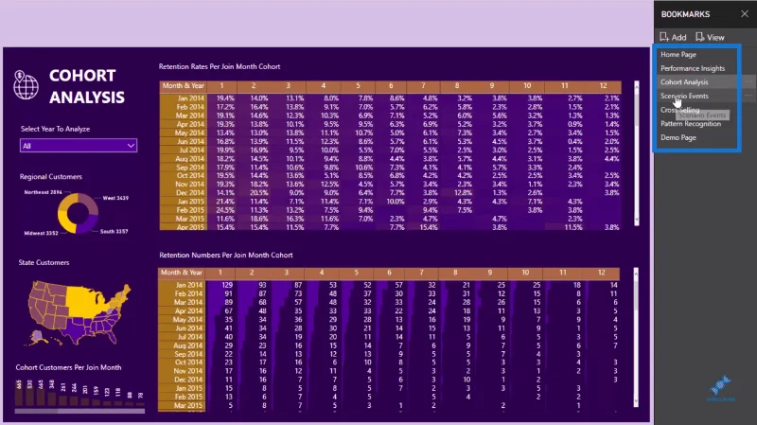The height and width of the screenshot is (425, 757).
Task: Open the Pattern Recognition bookmark
Action: point(691,124)
